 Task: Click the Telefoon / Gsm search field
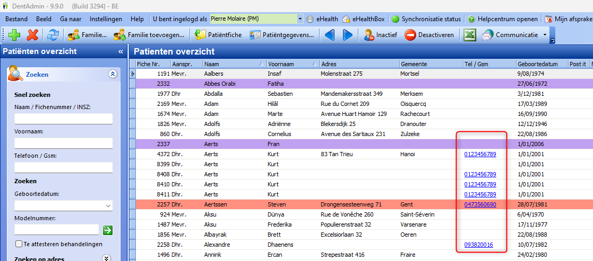[64, 167]
